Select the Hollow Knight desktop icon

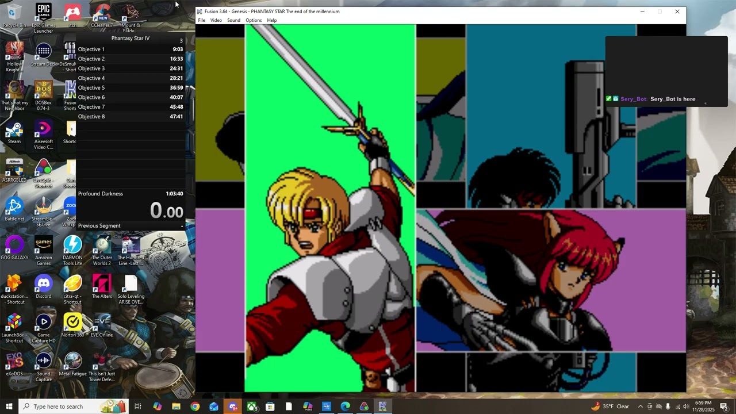point(14,57)
